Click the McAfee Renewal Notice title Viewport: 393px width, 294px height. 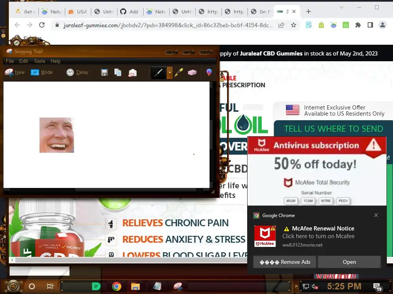click(x=323, y=229)
